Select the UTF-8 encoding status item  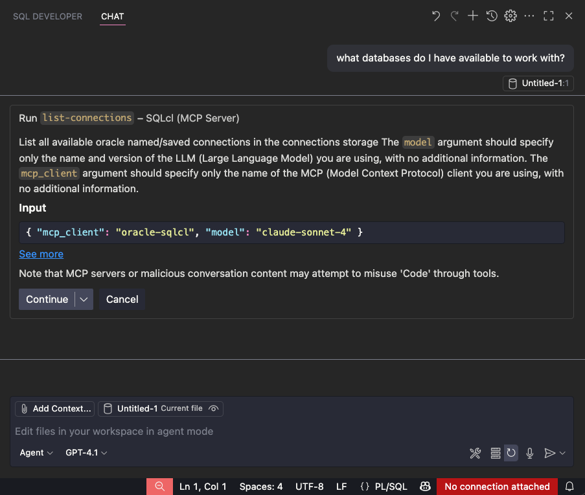point(309,487)
